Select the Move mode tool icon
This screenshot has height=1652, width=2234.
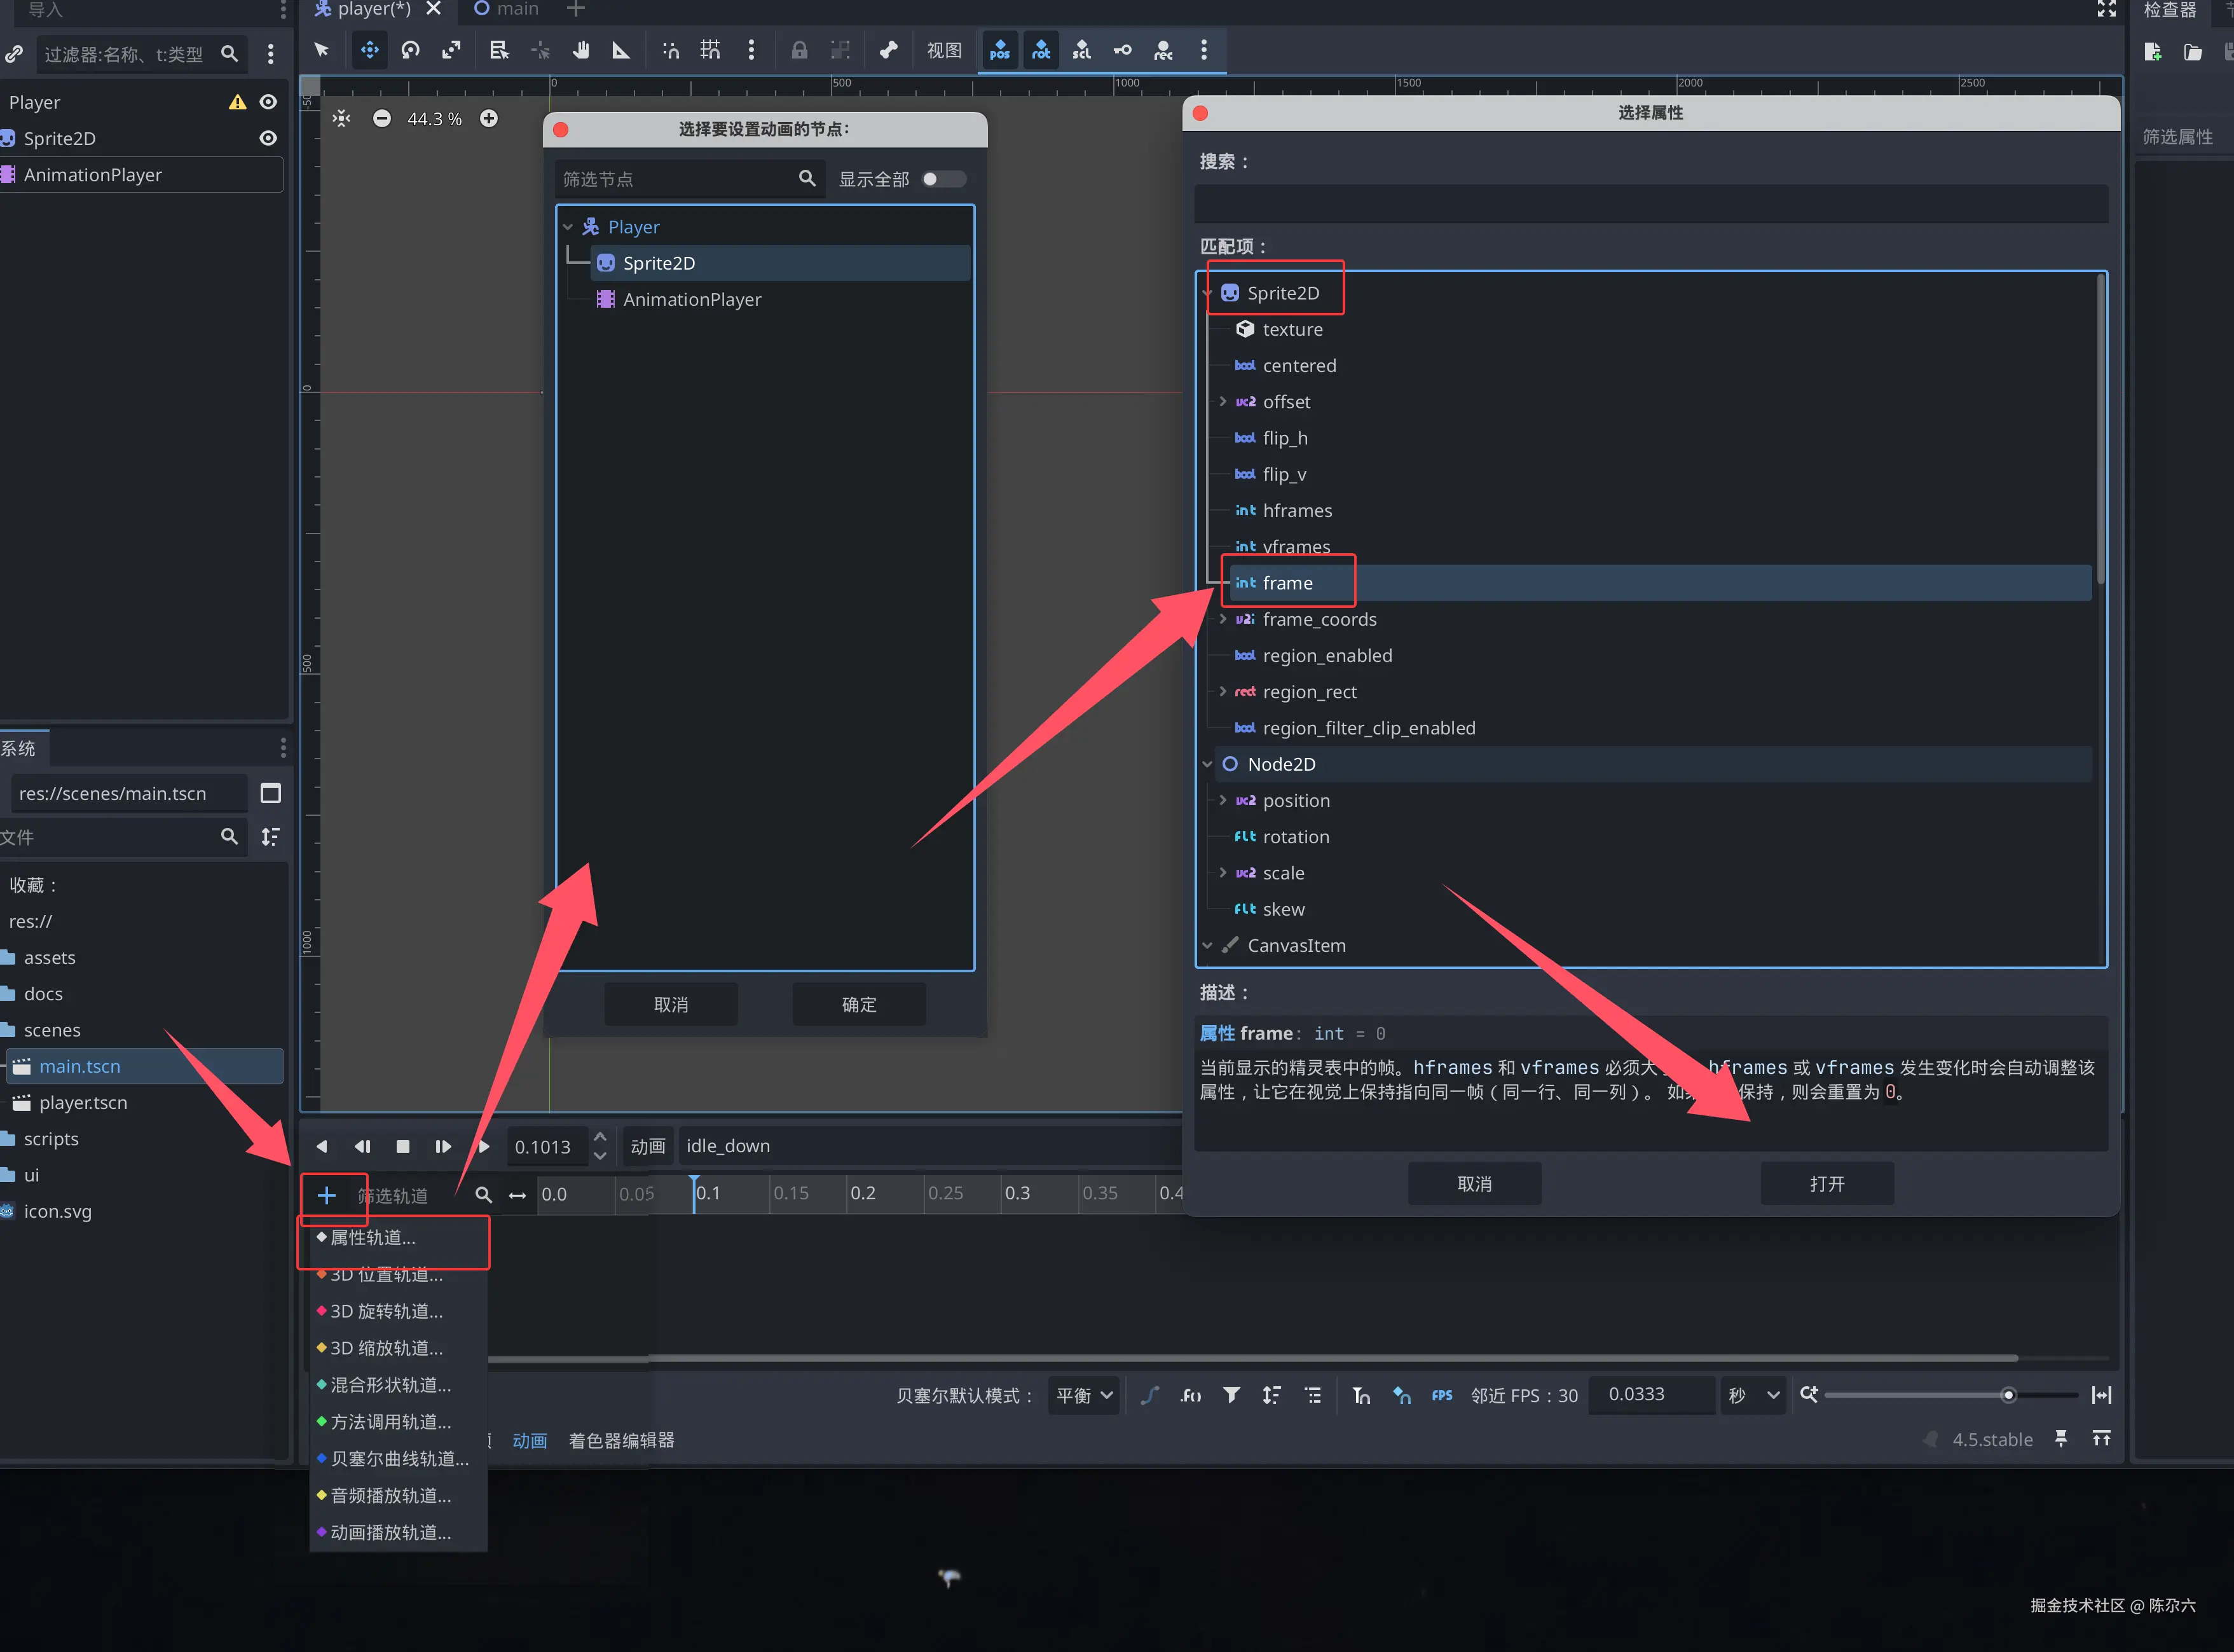point(370,50)
